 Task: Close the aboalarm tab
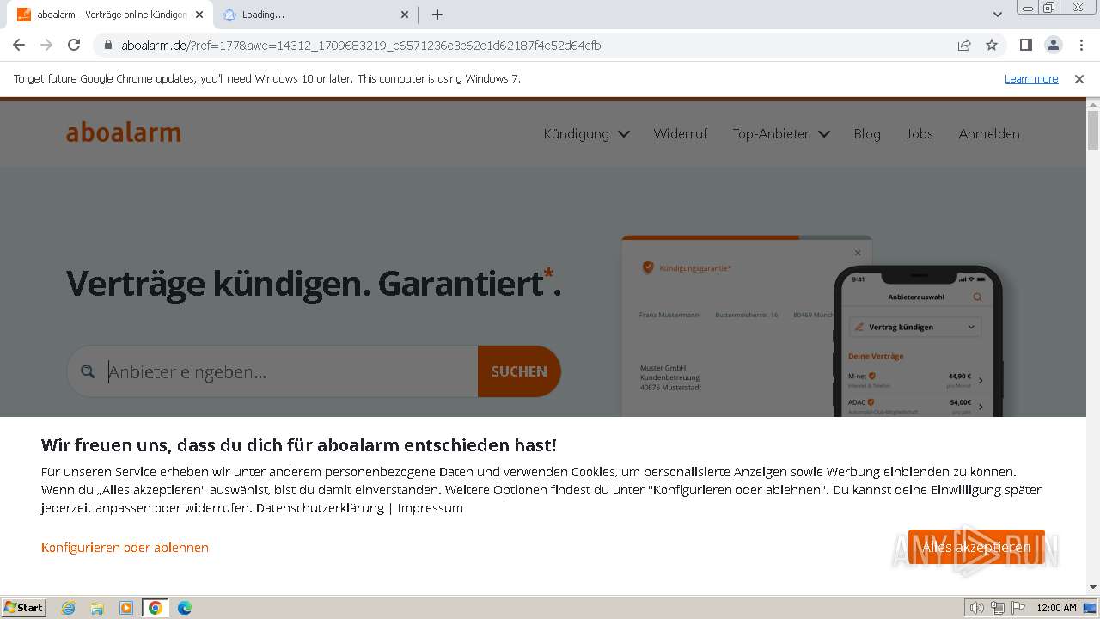coord(199,15)
